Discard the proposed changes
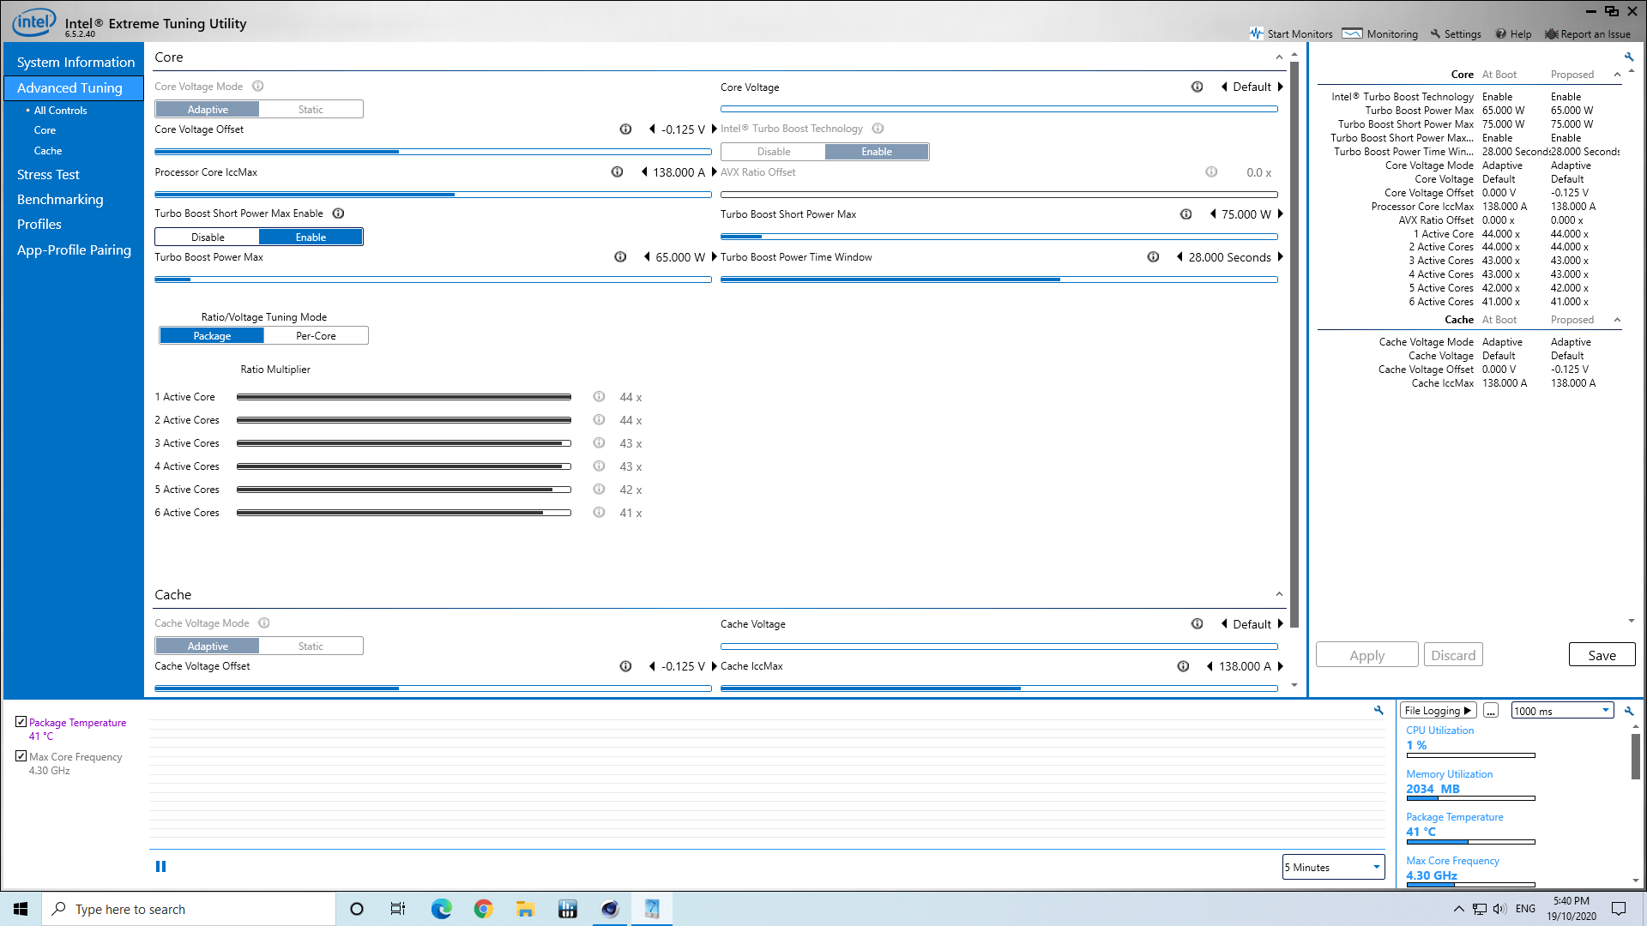 point(1453,655)
